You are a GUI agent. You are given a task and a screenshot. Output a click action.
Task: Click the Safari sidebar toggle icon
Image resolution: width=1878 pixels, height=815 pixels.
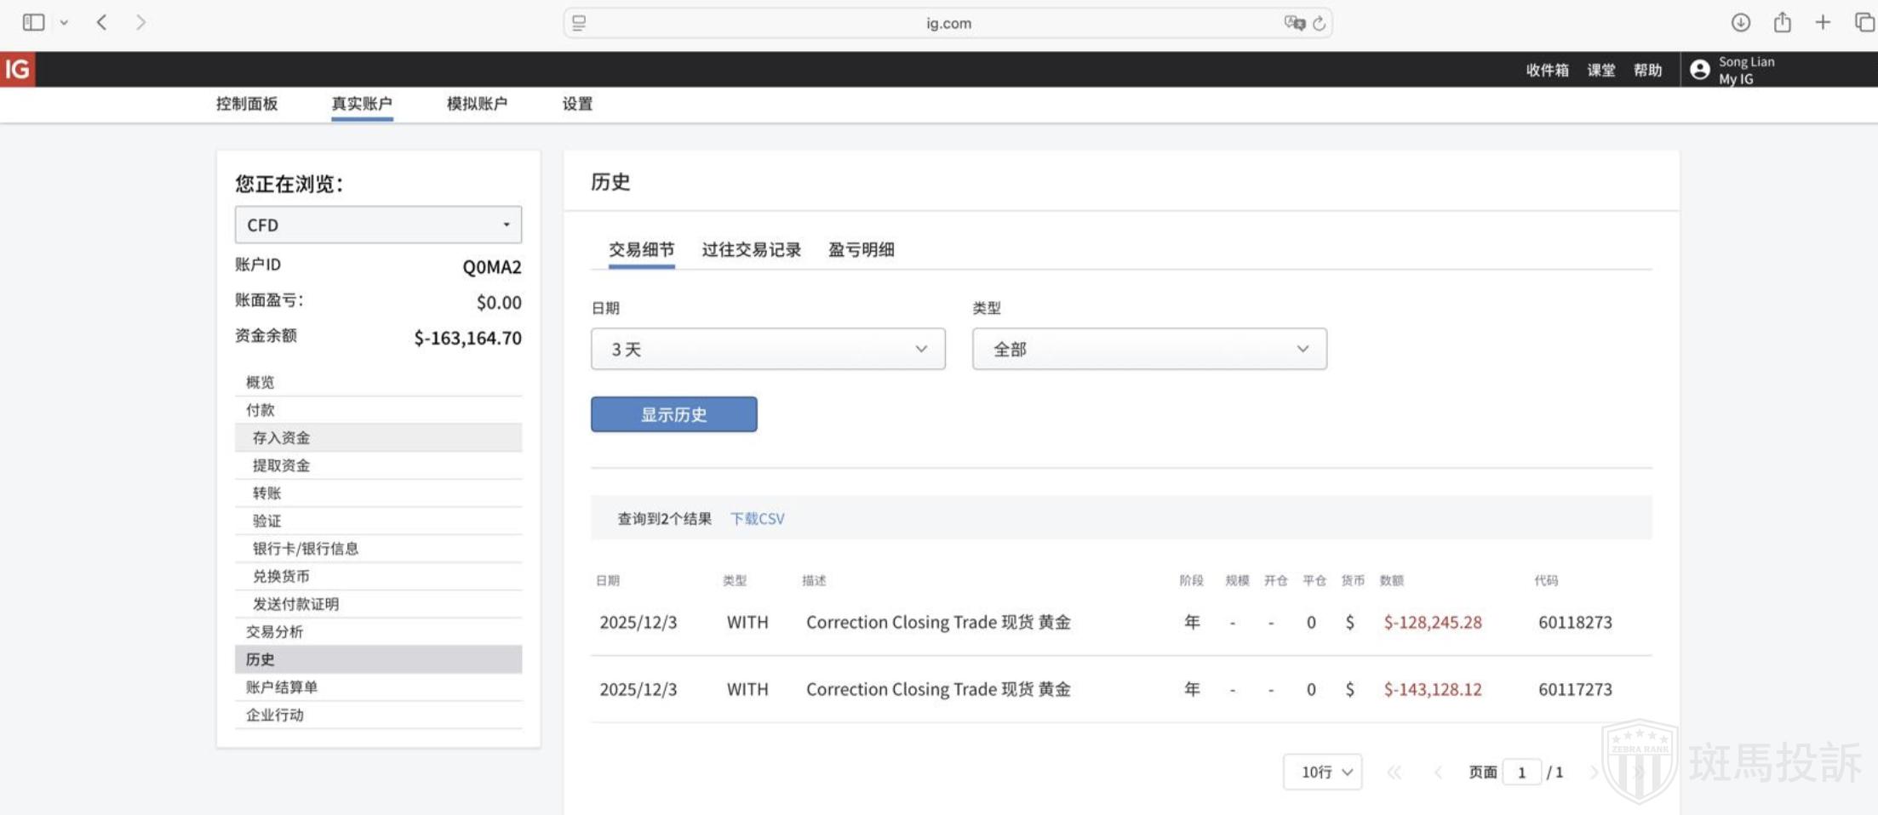tap(33, 22)
